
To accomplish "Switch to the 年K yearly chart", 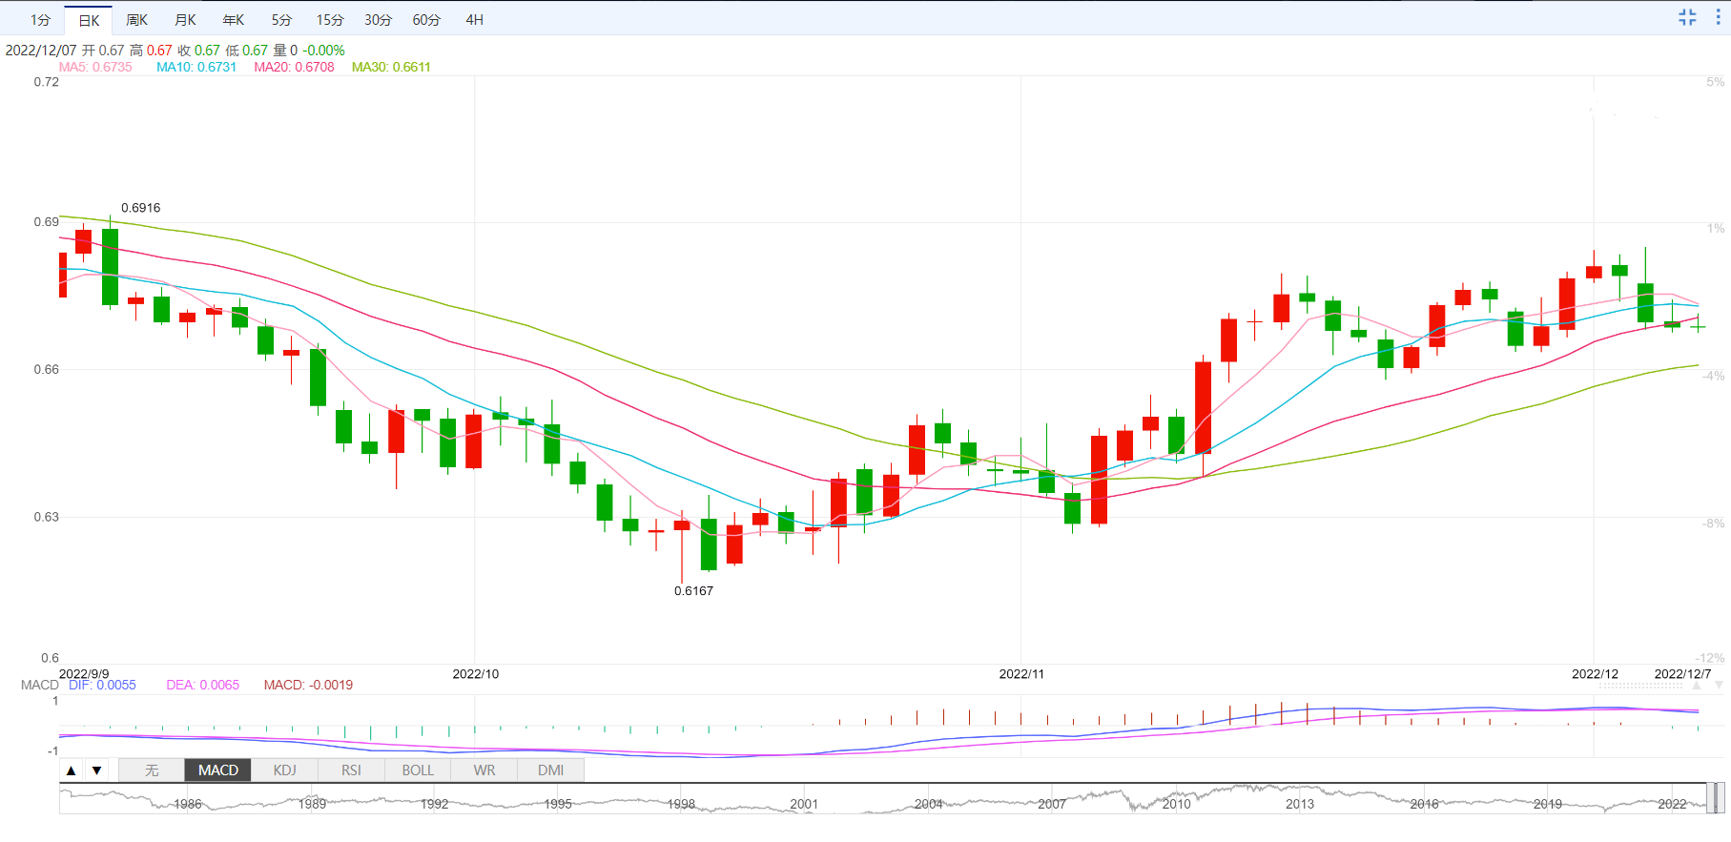I will point(233,20).
